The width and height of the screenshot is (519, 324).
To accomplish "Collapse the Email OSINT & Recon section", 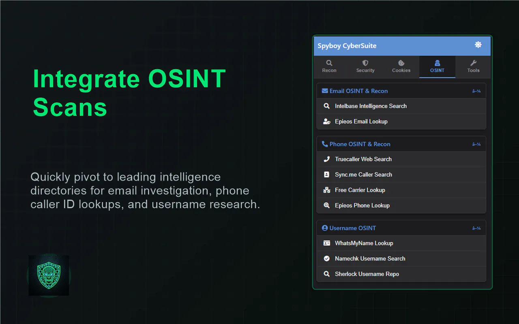I will click(476, 91).
